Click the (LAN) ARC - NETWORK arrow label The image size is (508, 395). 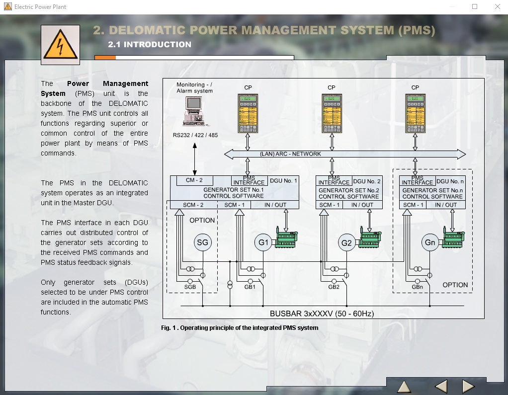tap(290, 154)
